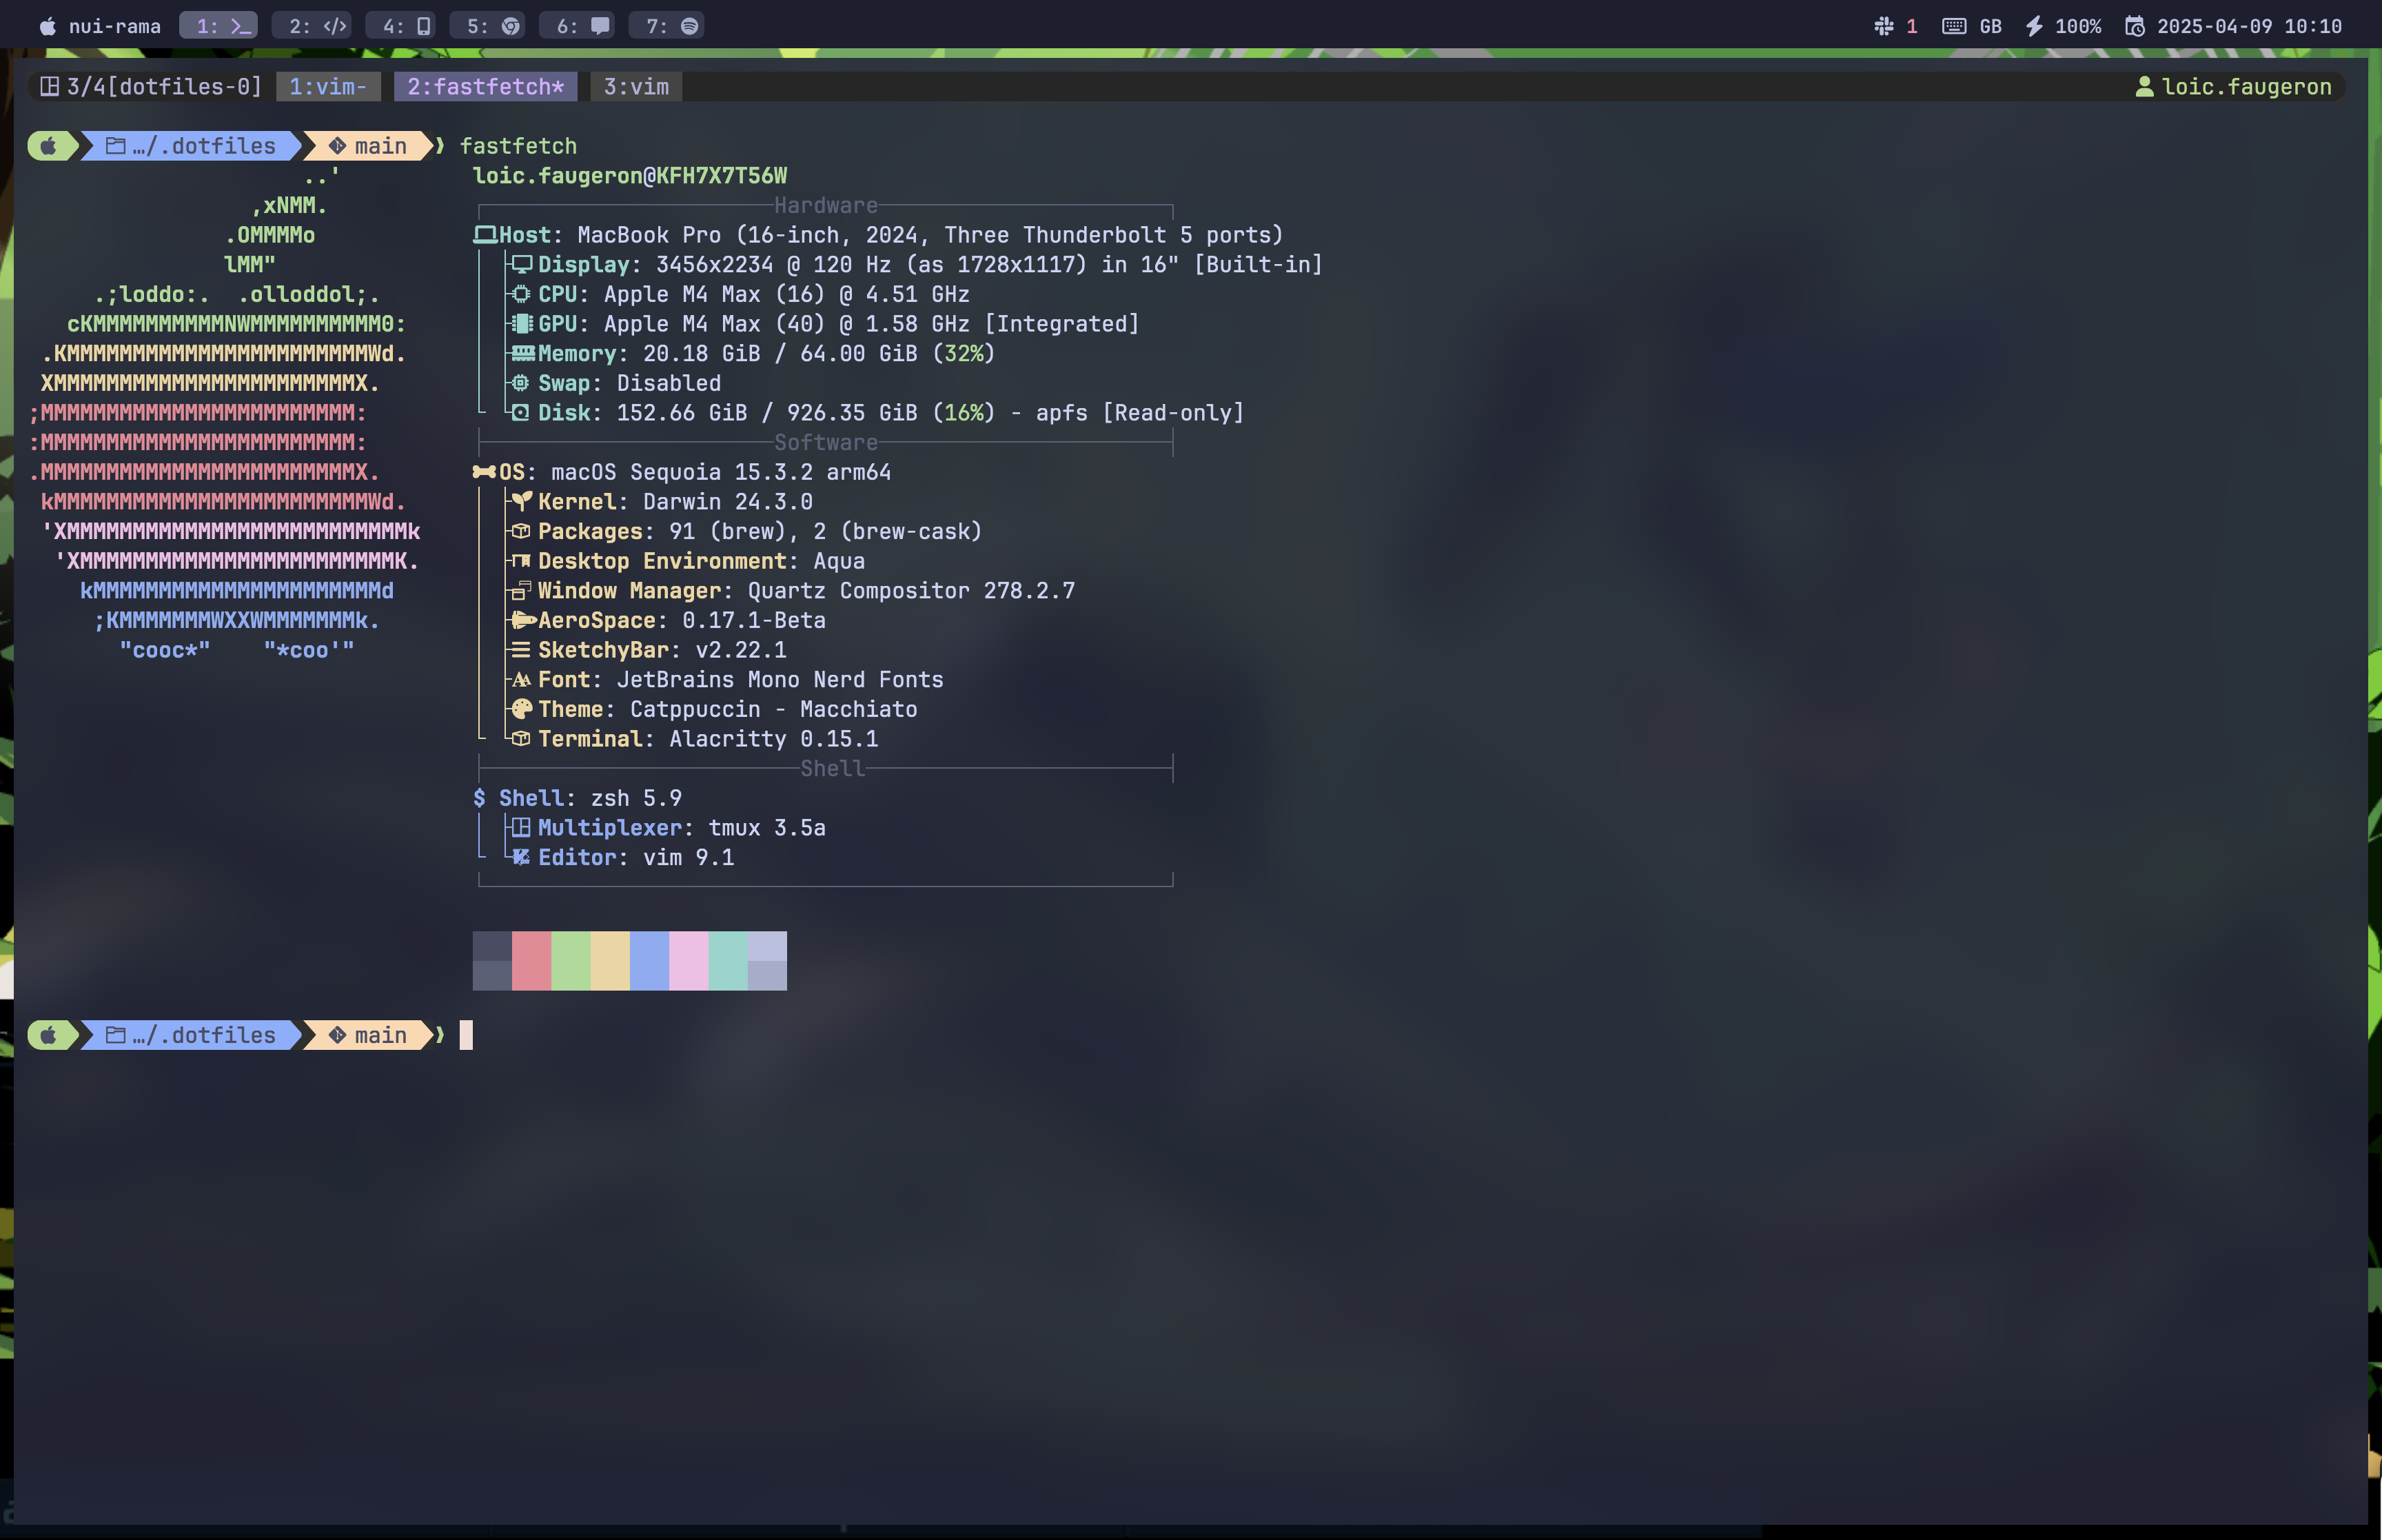The image size is (2382, 1540).
Task: Select tmux window 3:vim
Action: point(635,87)
